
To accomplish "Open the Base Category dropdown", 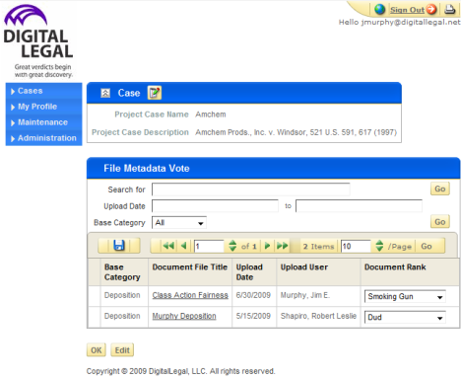I will (x=179, y=223).
